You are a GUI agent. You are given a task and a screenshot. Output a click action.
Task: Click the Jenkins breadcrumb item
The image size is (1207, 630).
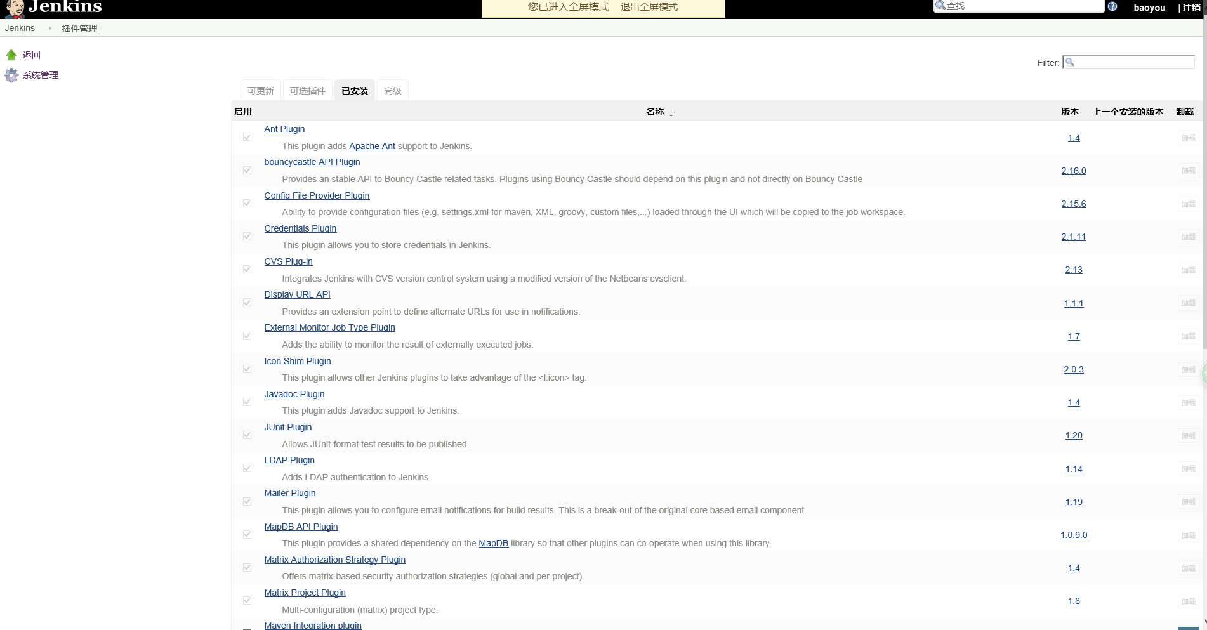[20, 29]
